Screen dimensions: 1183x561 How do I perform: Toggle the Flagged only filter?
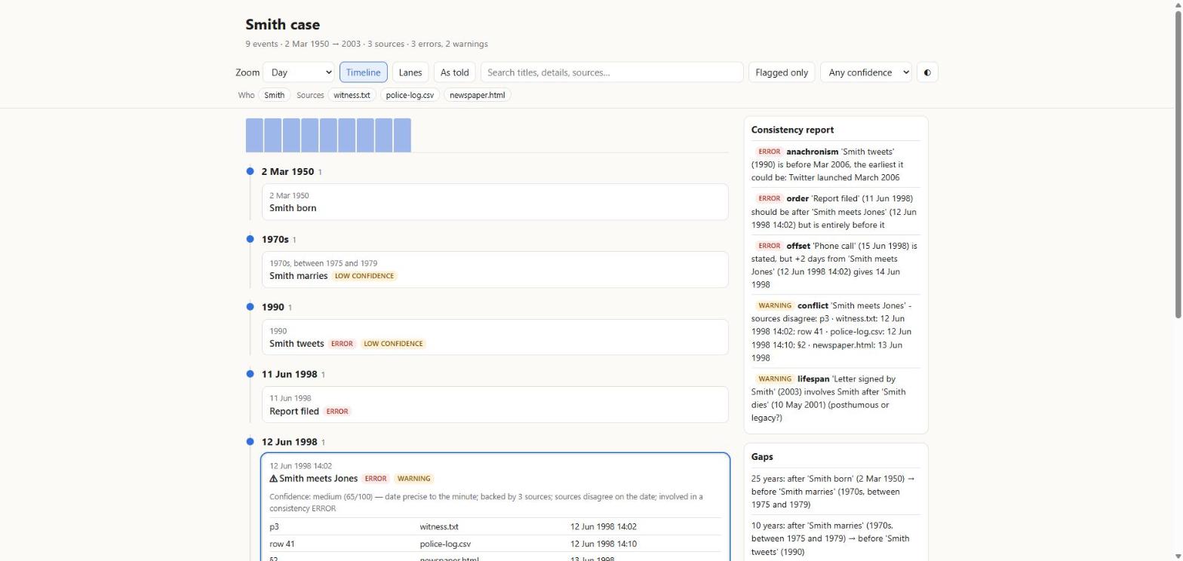782,72
